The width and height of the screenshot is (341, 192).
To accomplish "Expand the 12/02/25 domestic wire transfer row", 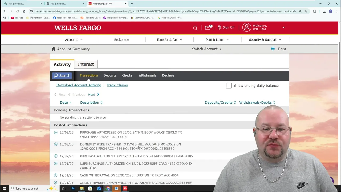I will pyautogui.click(x=56, y=144).
